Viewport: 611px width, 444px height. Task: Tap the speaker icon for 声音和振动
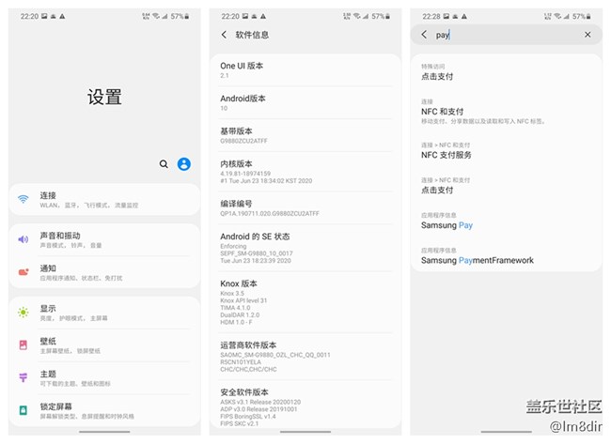point(23,239)
